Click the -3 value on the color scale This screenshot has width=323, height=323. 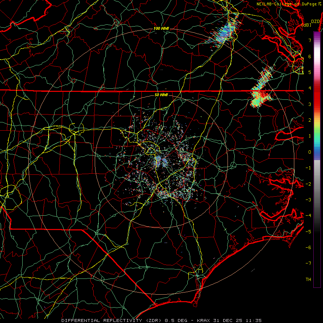click(x=308, y=200)
